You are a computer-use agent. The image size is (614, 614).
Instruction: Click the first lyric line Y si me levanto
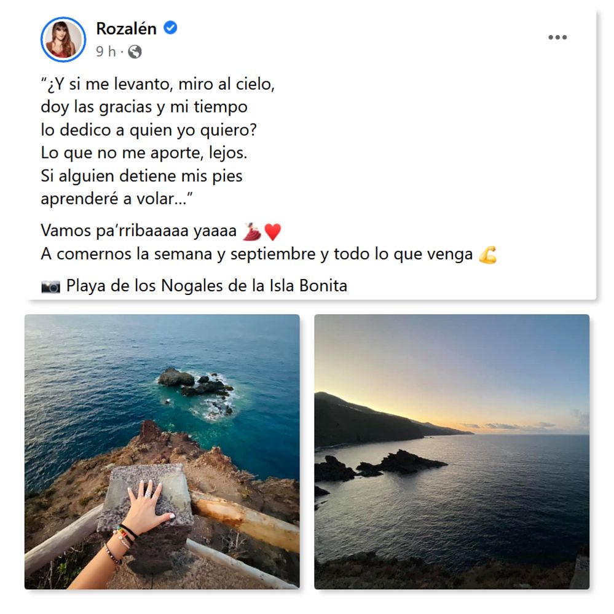click(x=158, y=84)
